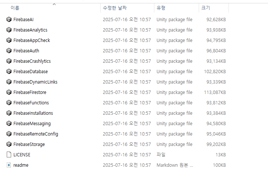Select the FirebaseAI file name
Image resolution: width=268 pixels, height=179 pixels.
tap(23, 20)
